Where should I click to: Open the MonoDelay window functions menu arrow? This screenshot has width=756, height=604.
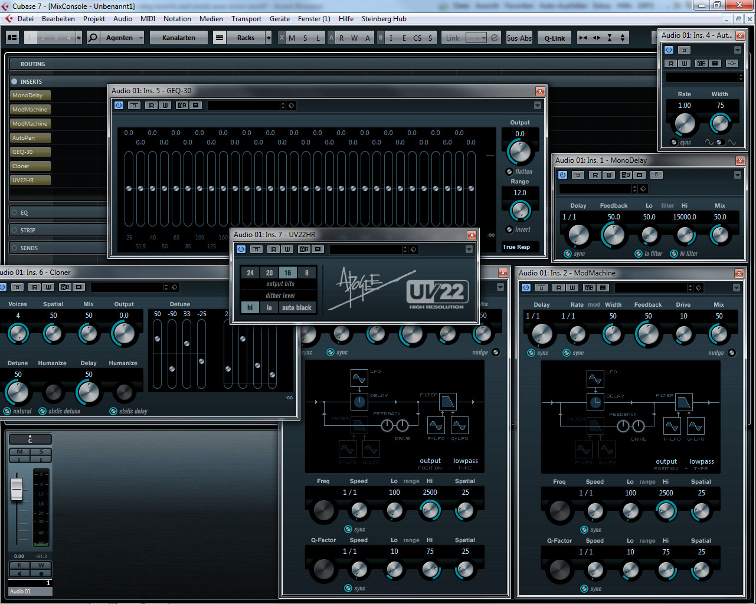[x=738, y=175]
